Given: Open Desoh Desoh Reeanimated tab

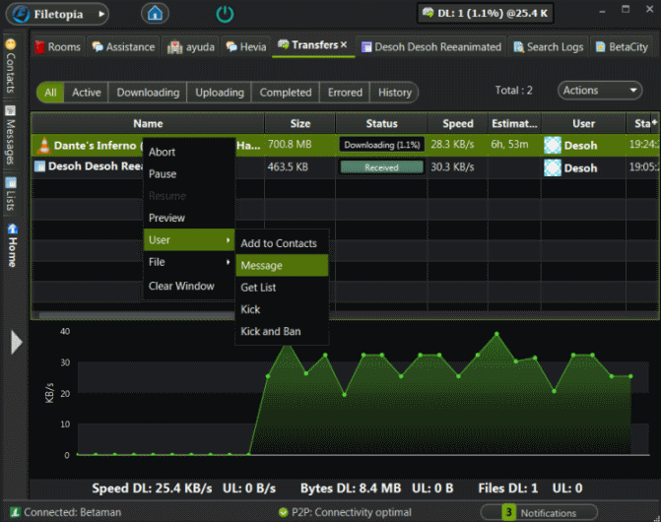Looking at the screenshot, I should 431,46.
